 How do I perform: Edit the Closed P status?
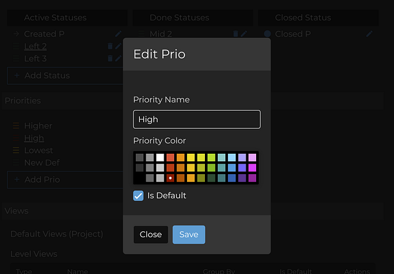coord(369,34)
